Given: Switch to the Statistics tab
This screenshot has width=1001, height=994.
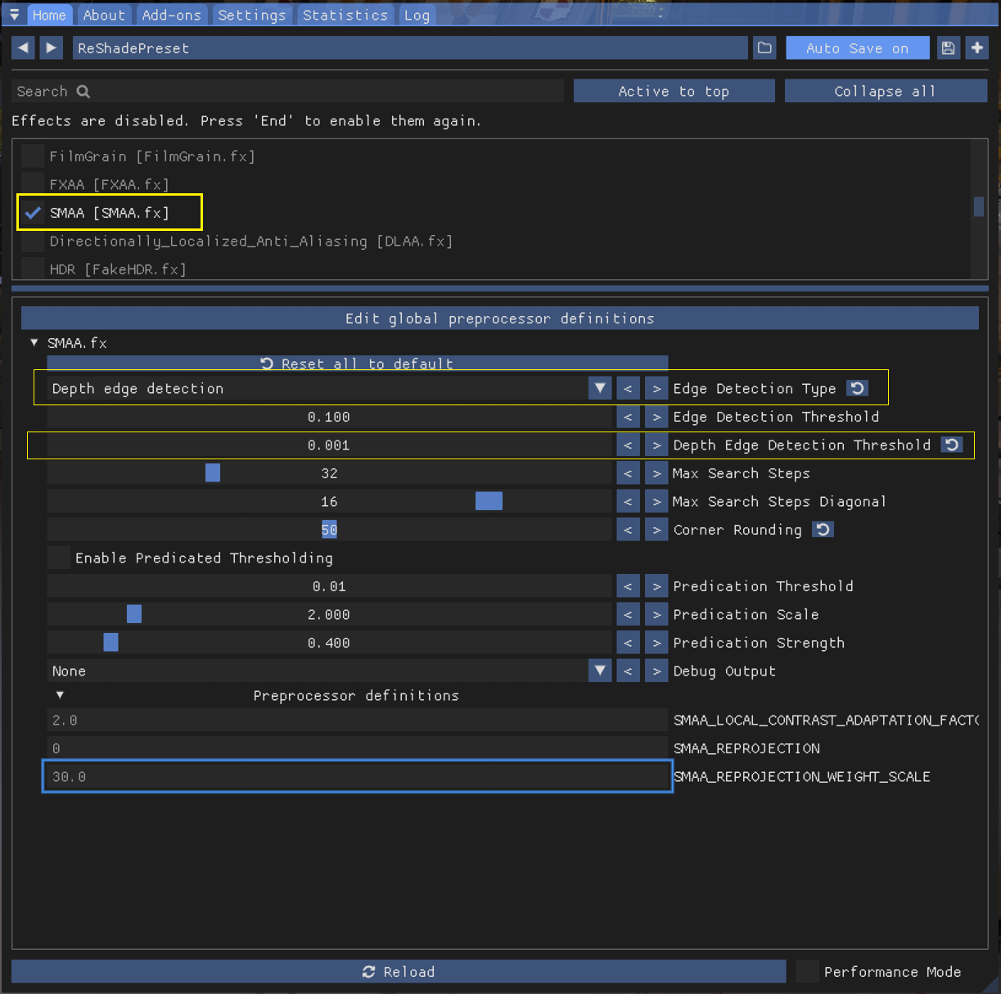Looking at the screenshot, I should [345, 15].
